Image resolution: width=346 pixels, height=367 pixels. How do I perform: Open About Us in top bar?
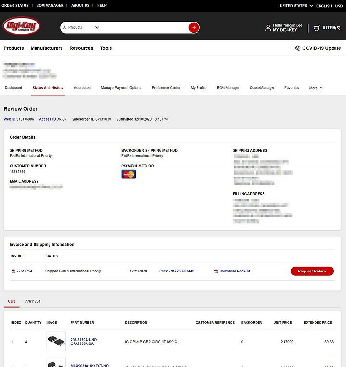80,5
